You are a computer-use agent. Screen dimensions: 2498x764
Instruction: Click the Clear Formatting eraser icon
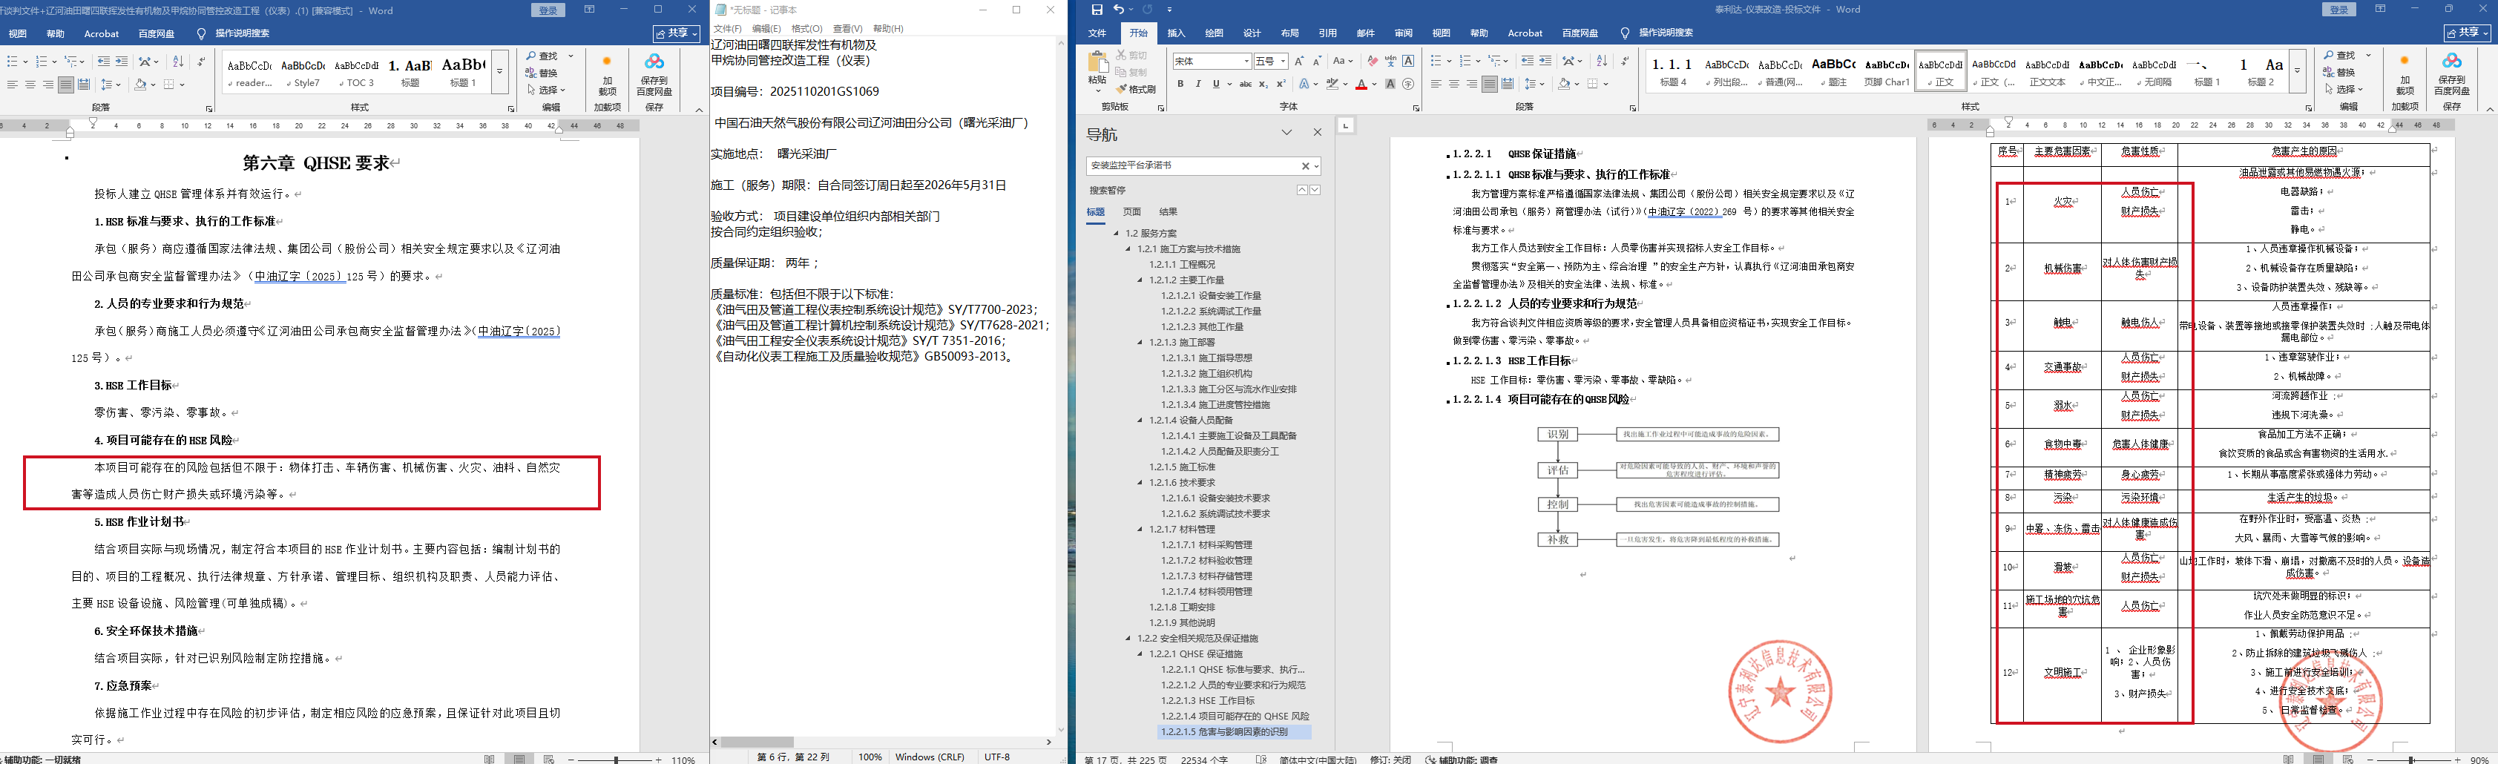(x=1372, y=61)
